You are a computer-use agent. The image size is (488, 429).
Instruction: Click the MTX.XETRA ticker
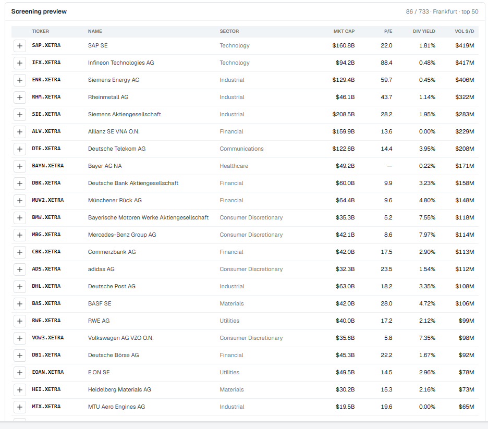(46, 406)
